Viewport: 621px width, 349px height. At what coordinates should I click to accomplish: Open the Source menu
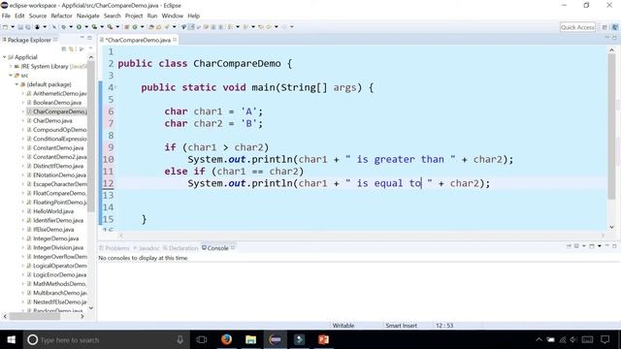(38, 16)
